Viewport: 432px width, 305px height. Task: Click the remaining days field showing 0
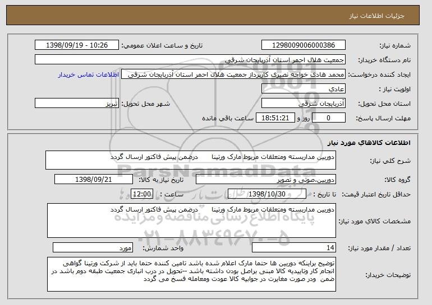(328, 118)
